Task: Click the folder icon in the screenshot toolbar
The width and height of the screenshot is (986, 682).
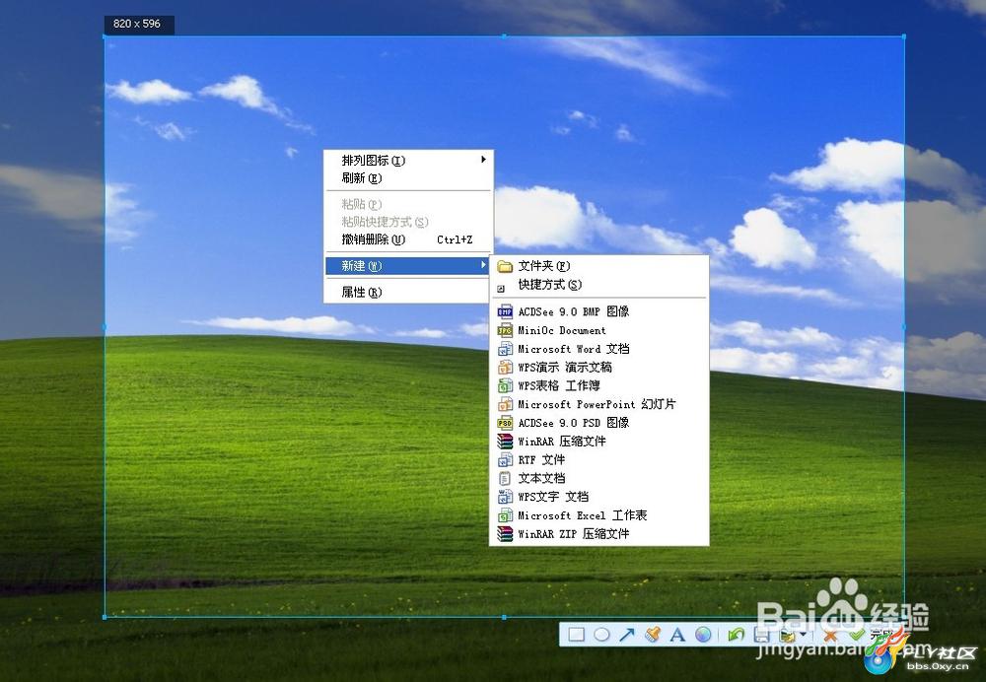Action: (787, 636)
